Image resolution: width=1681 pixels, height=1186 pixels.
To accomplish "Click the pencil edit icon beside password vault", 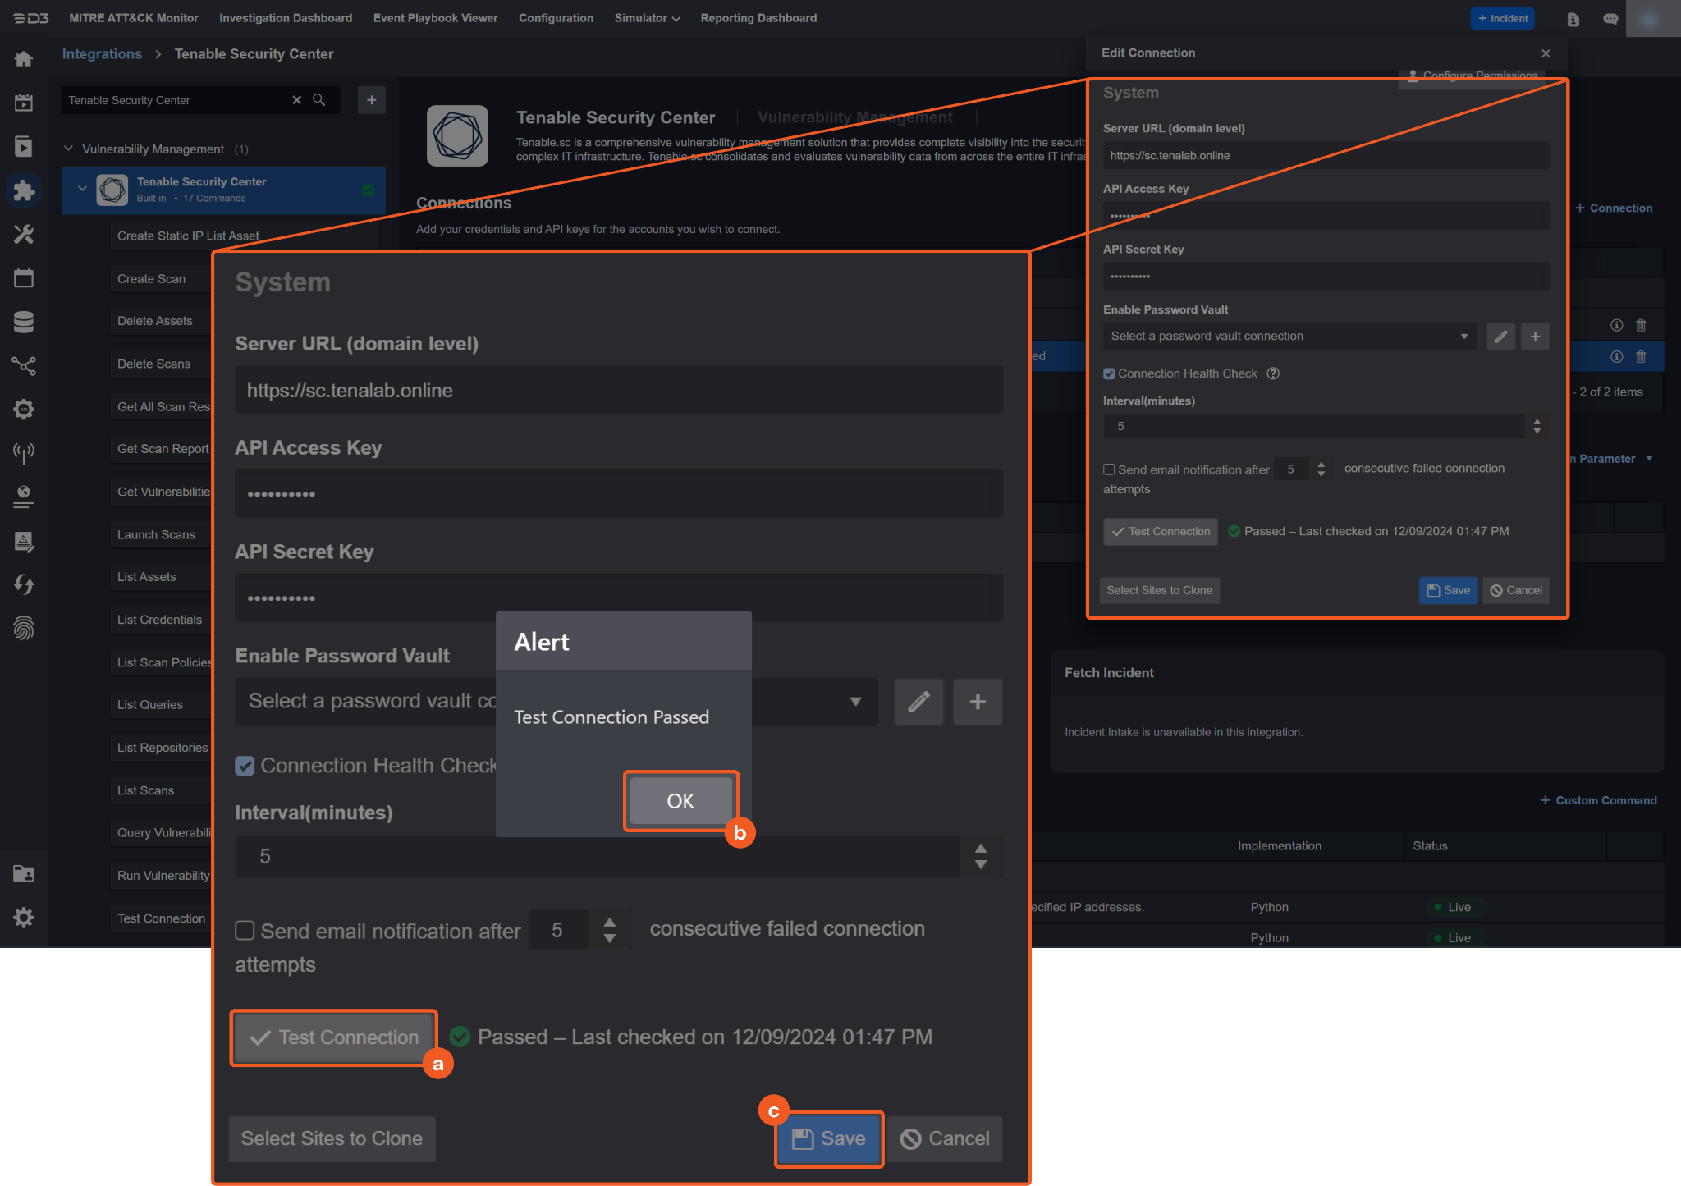I will pos(918,702).
